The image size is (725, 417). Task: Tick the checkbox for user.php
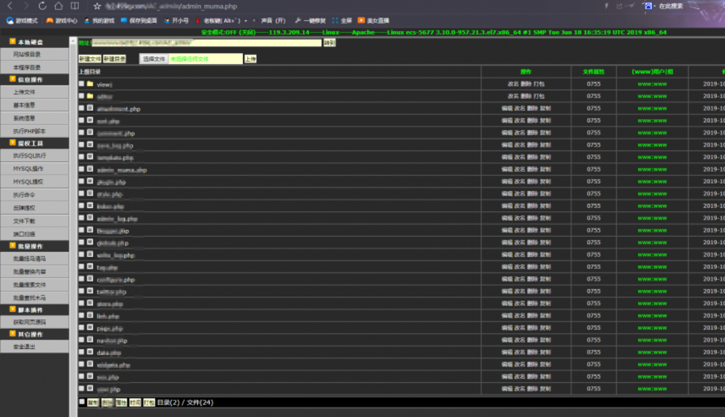point(81,388)
